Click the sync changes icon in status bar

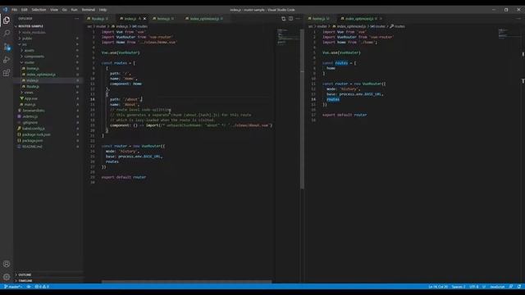click(29, 287)
